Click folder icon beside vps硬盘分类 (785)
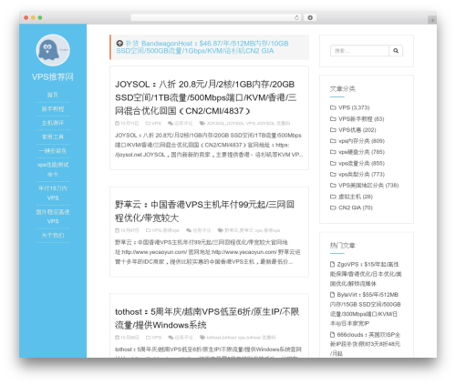456x385 pixels. click(x=333, y=152)
